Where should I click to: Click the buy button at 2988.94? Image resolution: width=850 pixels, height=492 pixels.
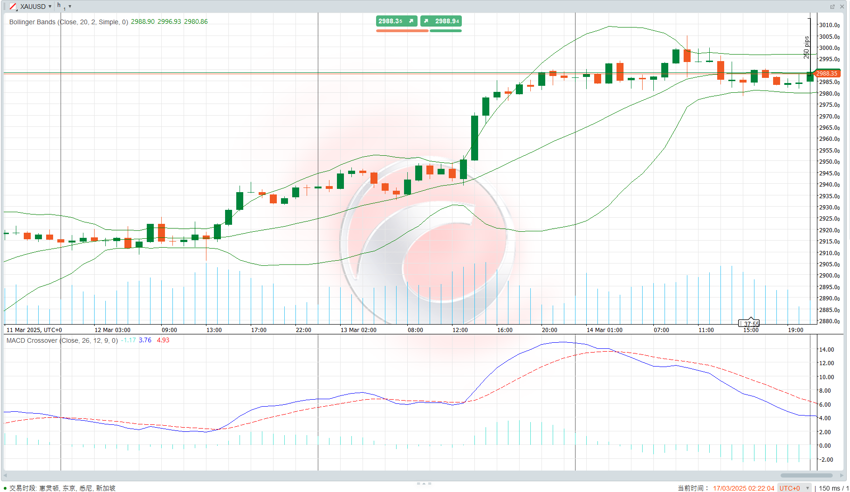(x=441, y=21)
